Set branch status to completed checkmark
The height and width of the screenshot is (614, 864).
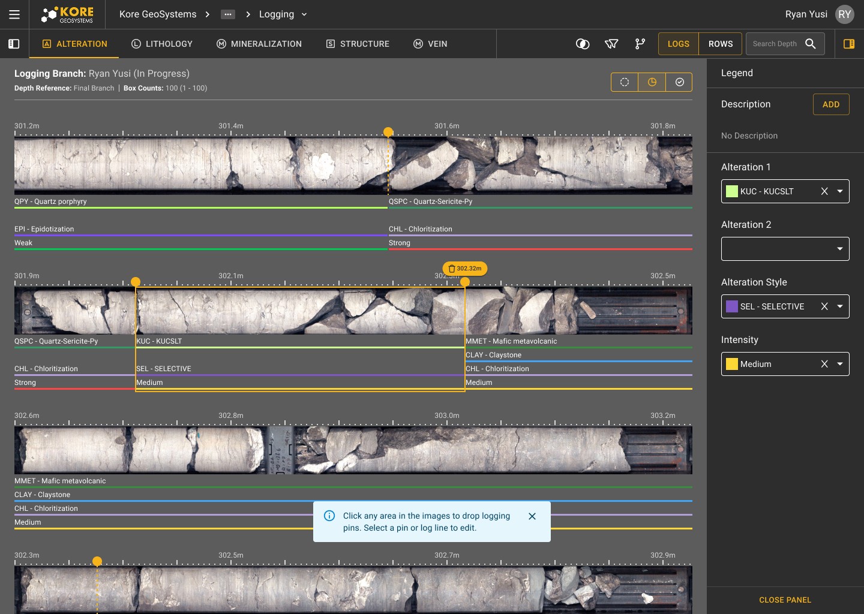point(679,82)
